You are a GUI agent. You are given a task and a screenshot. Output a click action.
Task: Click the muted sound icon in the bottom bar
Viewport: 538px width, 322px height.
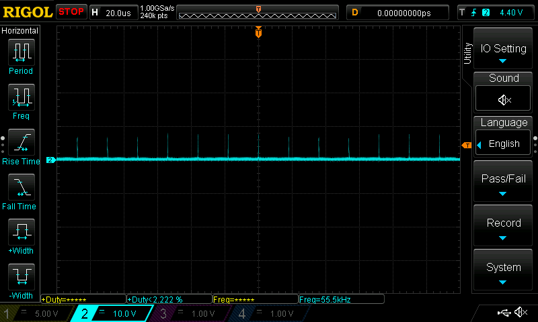pyautogui.click(x=521, y=312)
